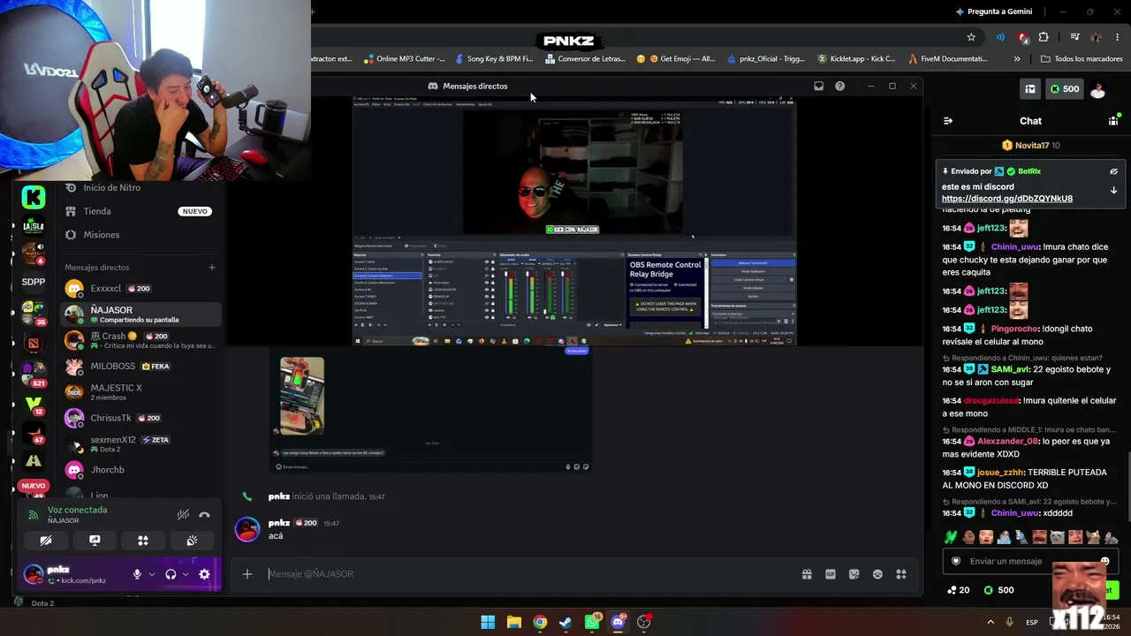The width and height of the screenshot is (1131, 636).
Task: Open the Dota 2 red server icon
Action: coord(34,343)
